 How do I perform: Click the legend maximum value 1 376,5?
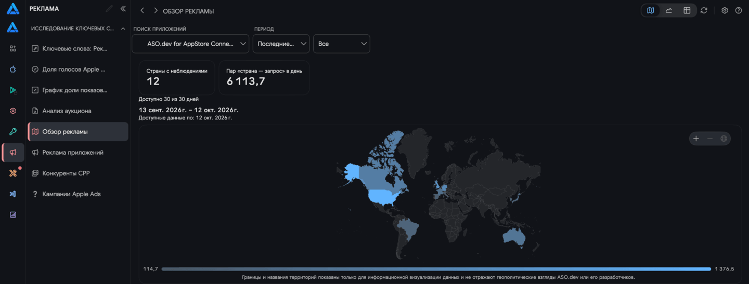(725, 269)
